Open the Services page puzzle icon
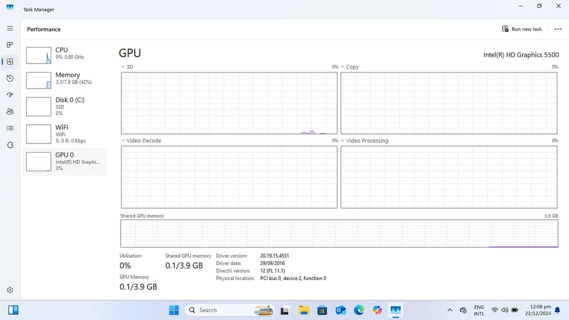This screenshot has width=569, height=320. pyautogui.click(x=10, y=145)
